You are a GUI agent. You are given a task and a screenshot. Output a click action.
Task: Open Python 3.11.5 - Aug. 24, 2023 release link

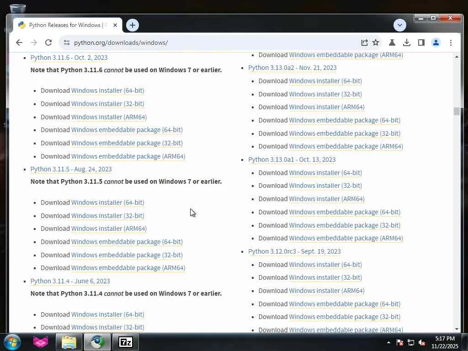click(x=71, y=169)
